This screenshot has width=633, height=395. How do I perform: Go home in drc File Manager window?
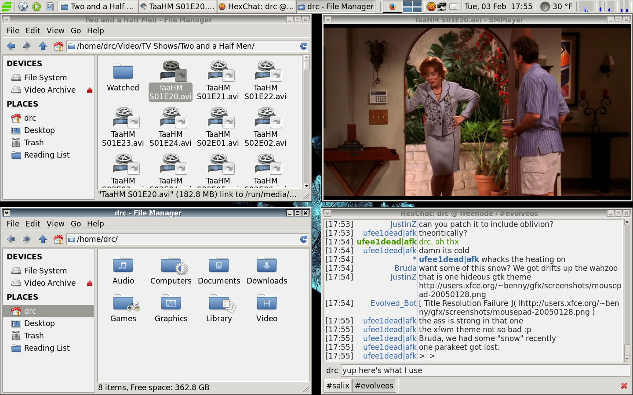click(58, 239)
